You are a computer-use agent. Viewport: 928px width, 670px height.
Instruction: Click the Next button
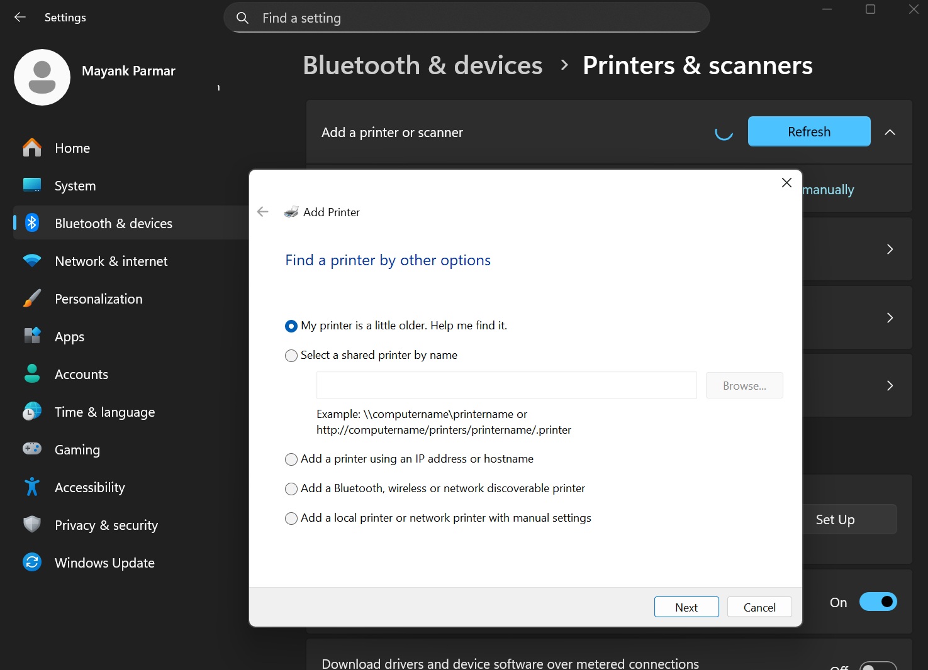(686, 607)
